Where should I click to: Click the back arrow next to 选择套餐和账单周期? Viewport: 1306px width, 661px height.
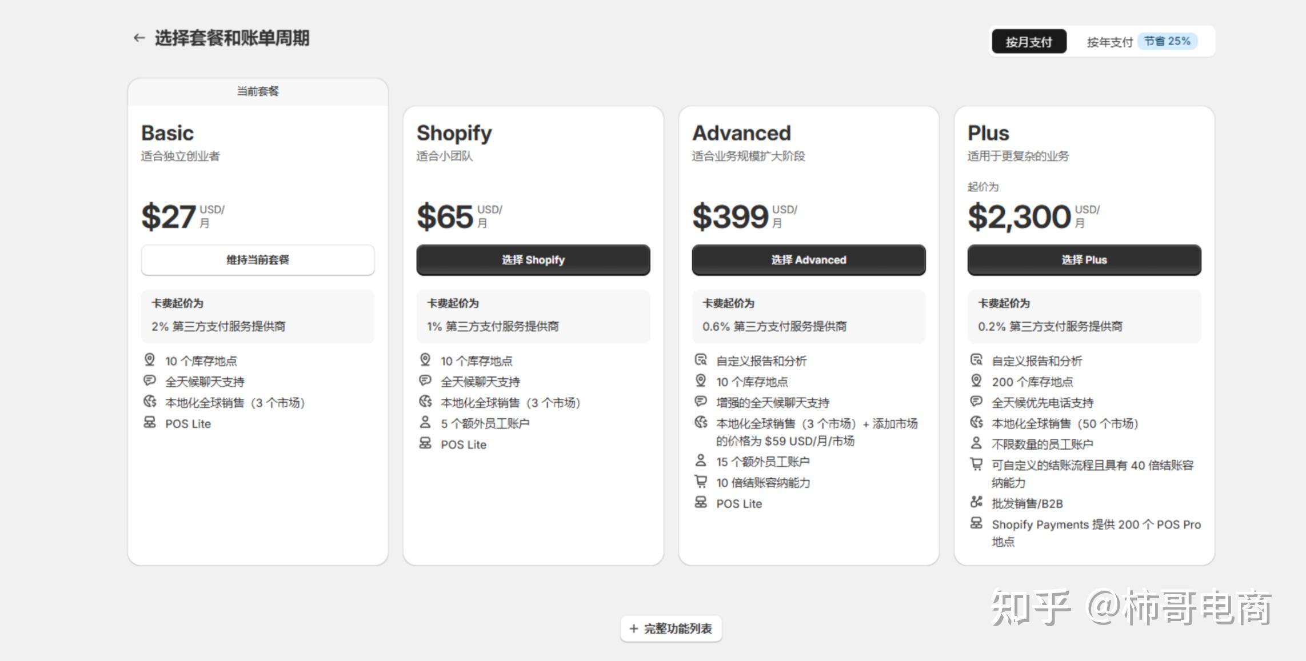coord(139,38)
